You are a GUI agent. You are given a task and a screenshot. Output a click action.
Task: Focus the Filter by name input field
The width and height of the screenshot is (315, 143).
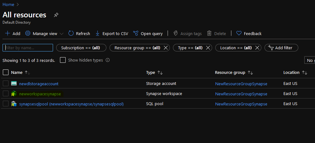coord(28,48)
